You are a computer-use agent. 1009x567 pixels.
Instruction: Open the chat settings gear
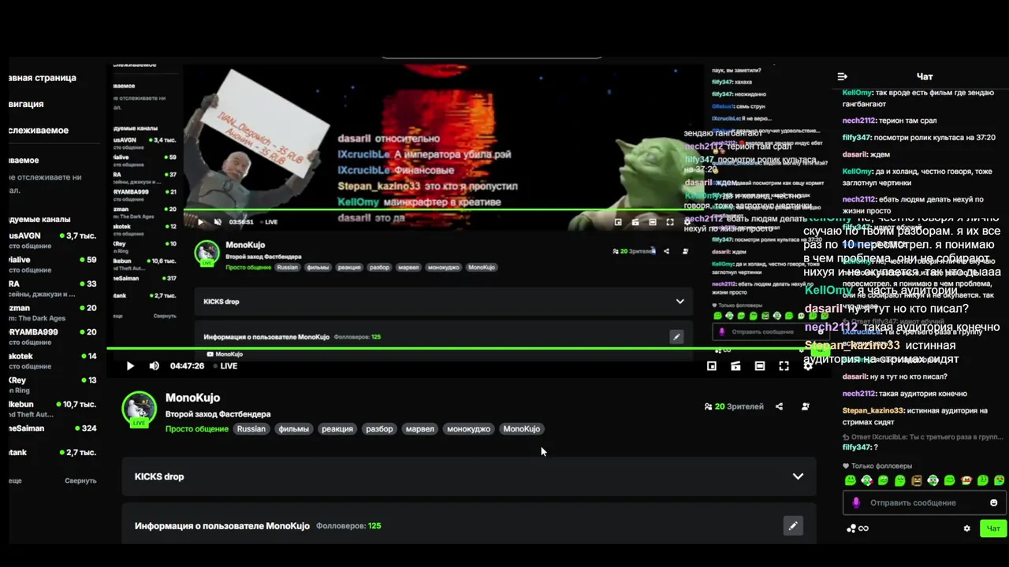coord(966,528)
